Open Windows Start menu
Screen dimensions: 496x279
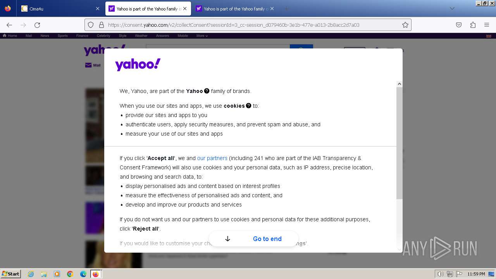tap(10, 274)
